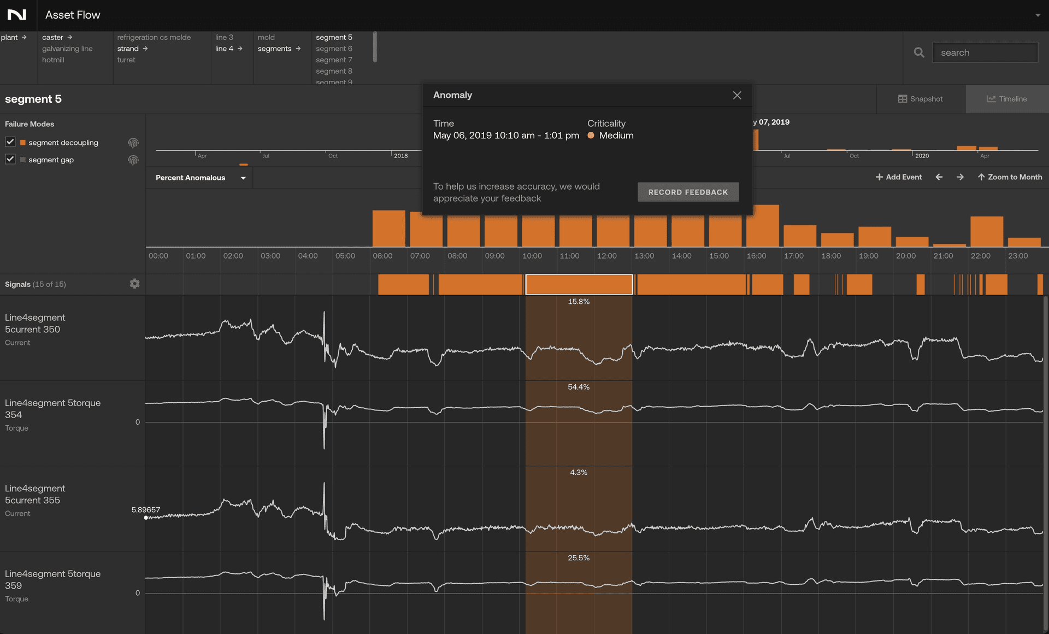
Task: Click the anomaly block between 08:00 and 10:00
Action: [x=480, y=285]
